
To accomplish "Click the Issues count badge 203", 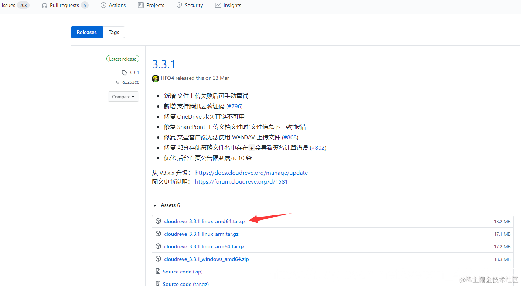I will 23,5.
